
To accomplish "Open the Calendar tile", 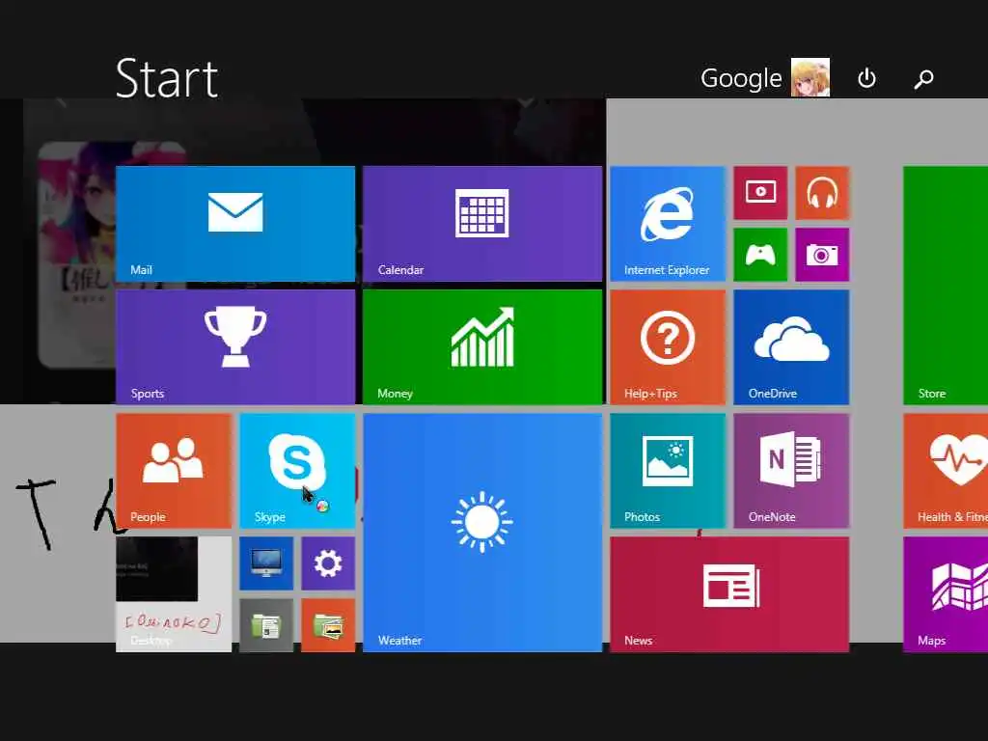I will tap(482, 224).
